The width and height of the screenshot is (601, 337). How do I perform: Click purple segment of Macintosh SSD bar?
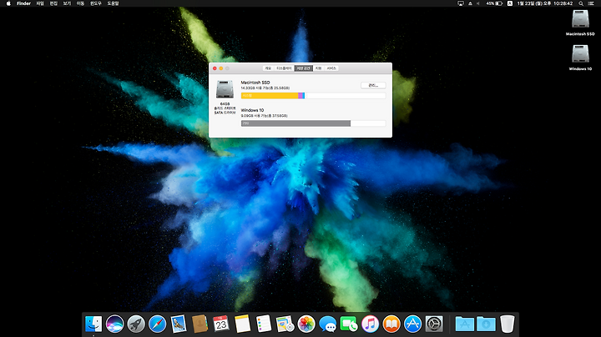click(x=300, y=96)
